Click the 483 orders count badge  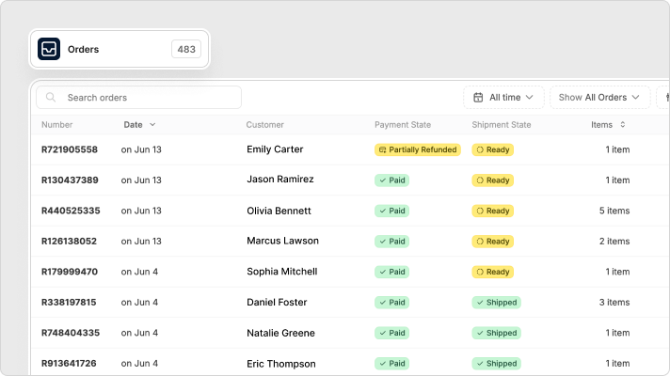[186, 49]
